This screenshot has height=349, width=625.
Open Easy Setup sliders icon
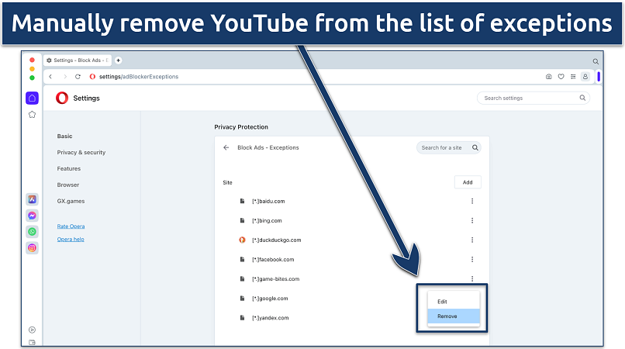click(x=573, y=77)
